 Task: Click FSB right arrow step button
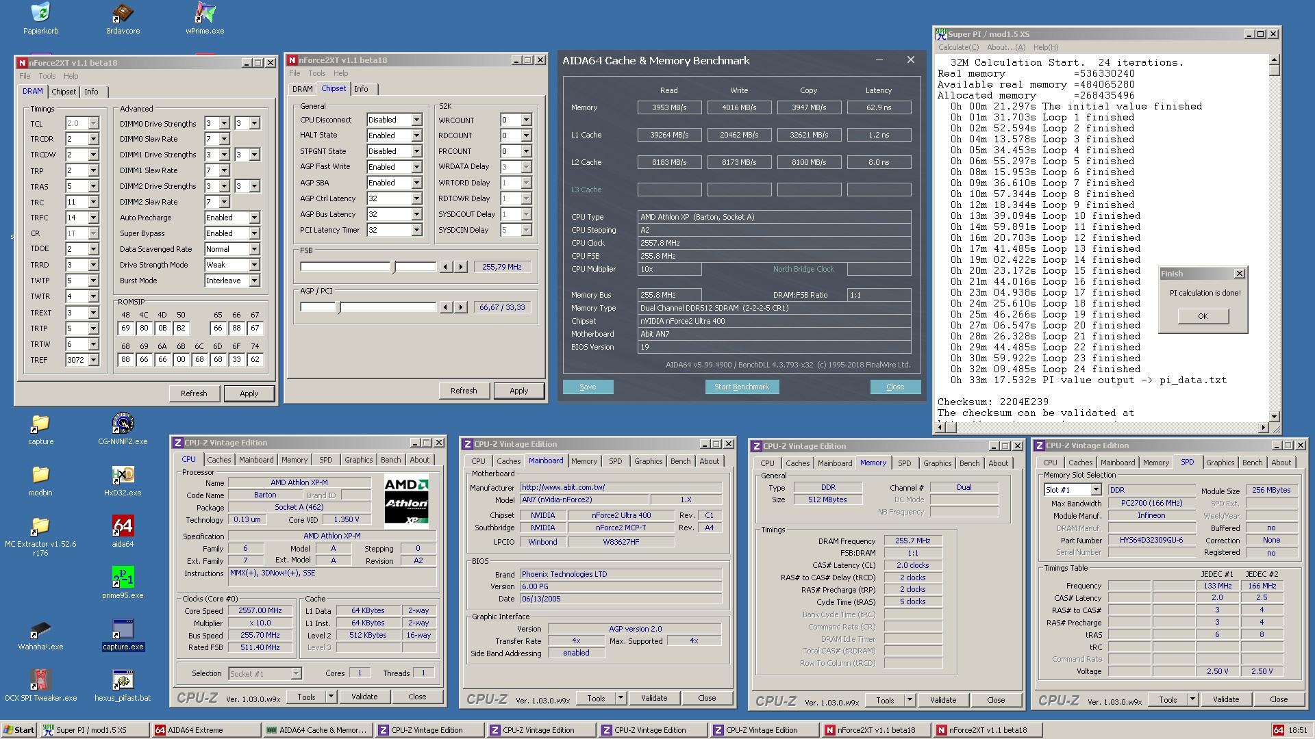tap(461, 267)
